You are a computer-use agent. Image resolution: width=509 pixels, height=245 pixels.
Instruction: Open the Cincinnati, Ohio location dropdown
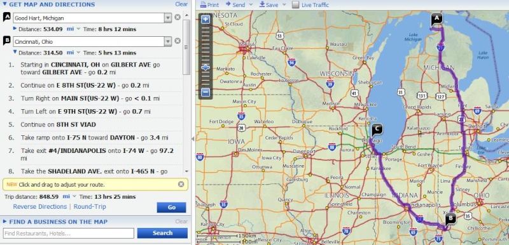pos(167,41)
